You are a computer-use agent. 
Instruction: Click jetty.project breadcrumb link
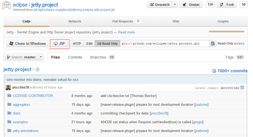pos(18,69)
